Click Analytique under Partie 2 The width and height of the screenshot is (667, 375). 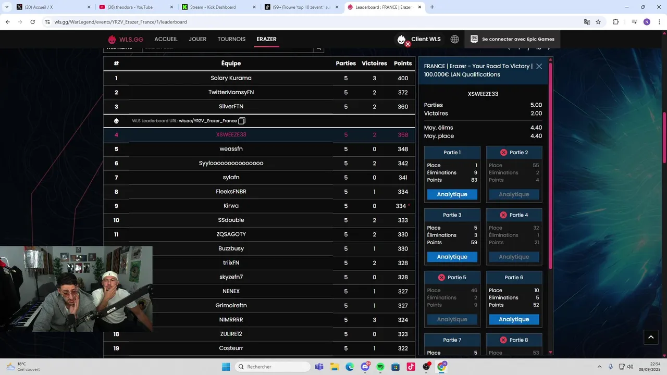[x=514, y=194]
